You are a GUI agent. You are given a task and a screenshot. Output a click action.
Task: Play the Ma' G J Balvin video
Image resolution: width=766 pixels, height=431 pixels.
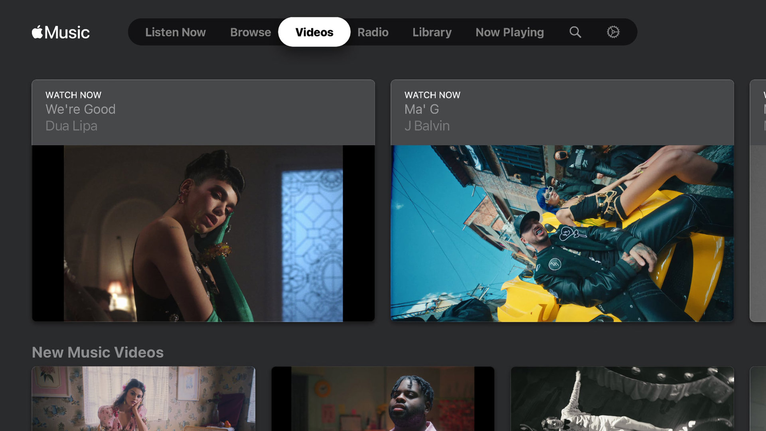point(562,233)
